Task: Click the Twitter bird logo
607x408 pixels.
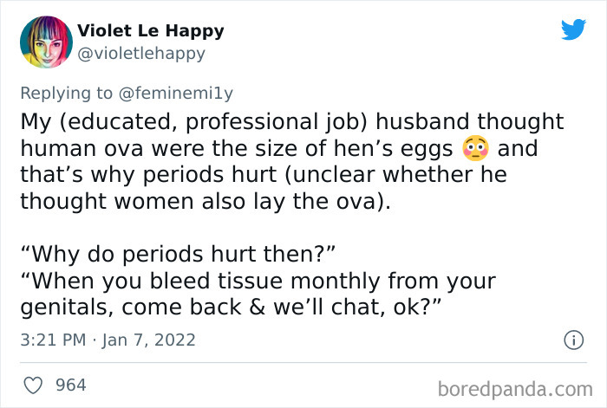Action: pyautogui.click(x=573, y=29)
